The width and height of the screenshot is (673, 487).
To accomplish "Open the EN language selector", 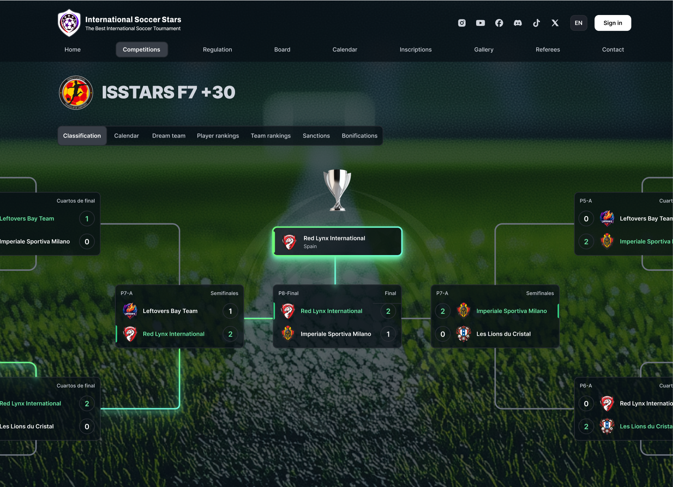I will click(579, 23).
